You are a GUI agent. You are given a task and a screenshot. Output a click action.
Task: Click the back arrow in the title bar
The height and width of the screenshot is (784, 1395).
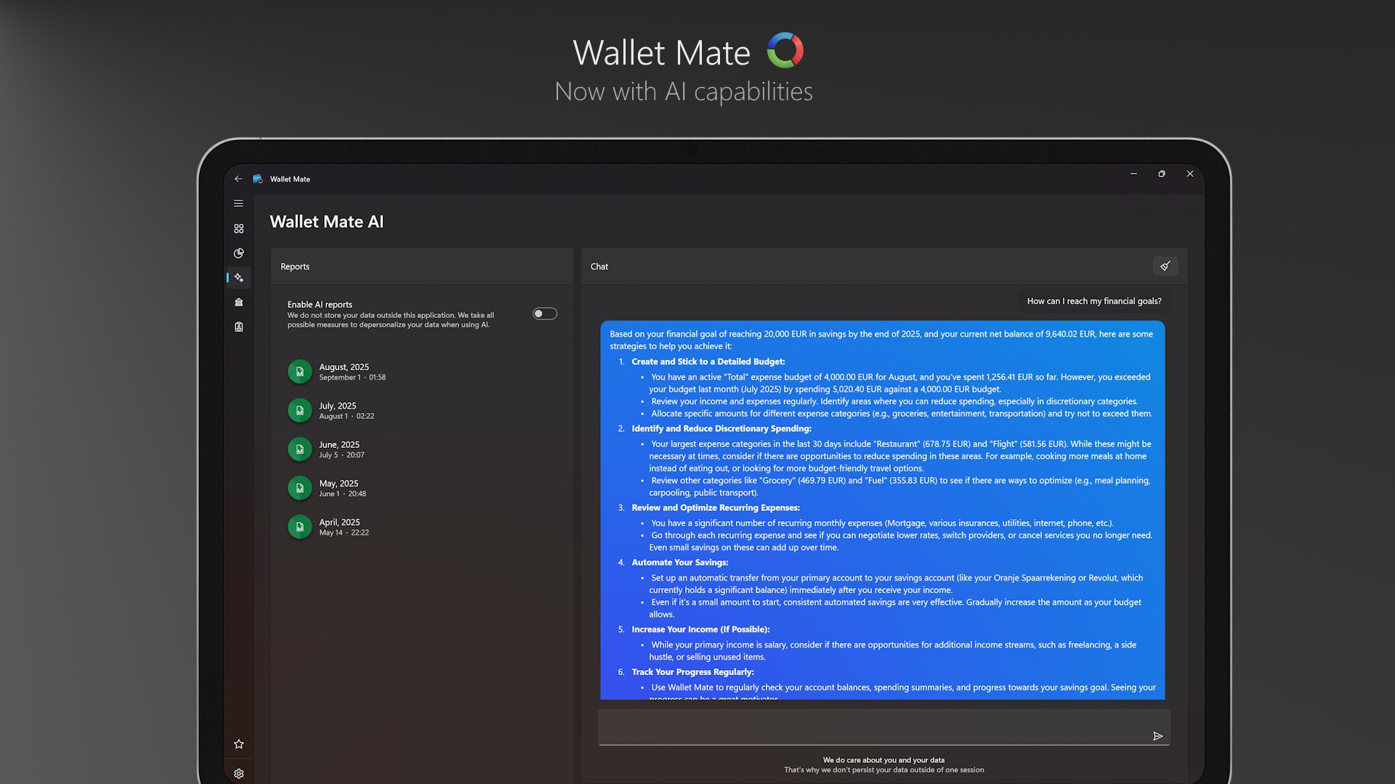238,179
